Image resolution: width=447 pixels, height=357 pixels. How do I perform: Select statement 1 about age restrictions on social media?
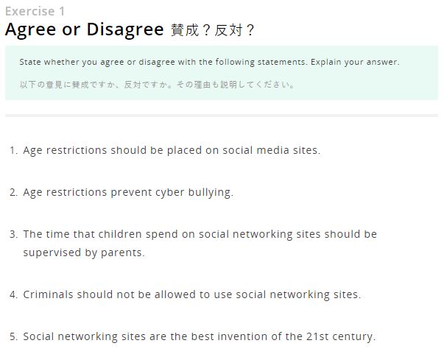point(172,150)
